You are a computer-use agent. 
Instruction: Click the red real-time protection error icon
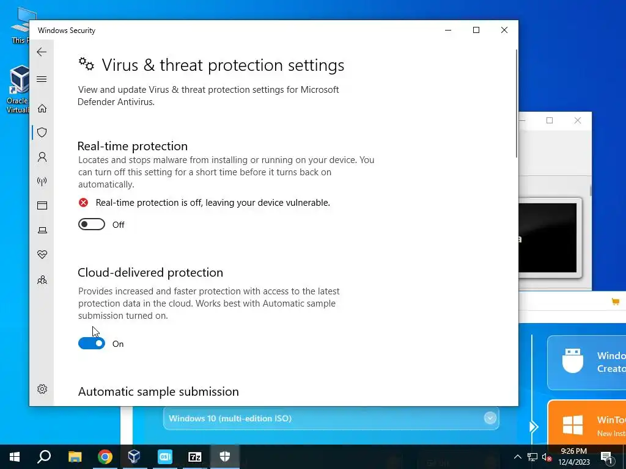83,203
